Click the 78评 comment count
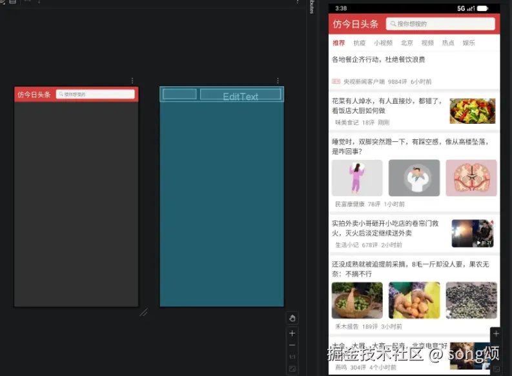Screen dimensions: 512x376 374,204
